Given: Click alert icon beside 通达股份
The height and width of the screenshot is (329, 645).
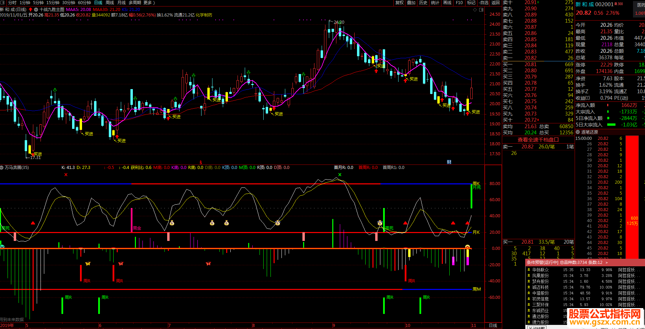Looking at the screenshot, I should click(529, 316).
